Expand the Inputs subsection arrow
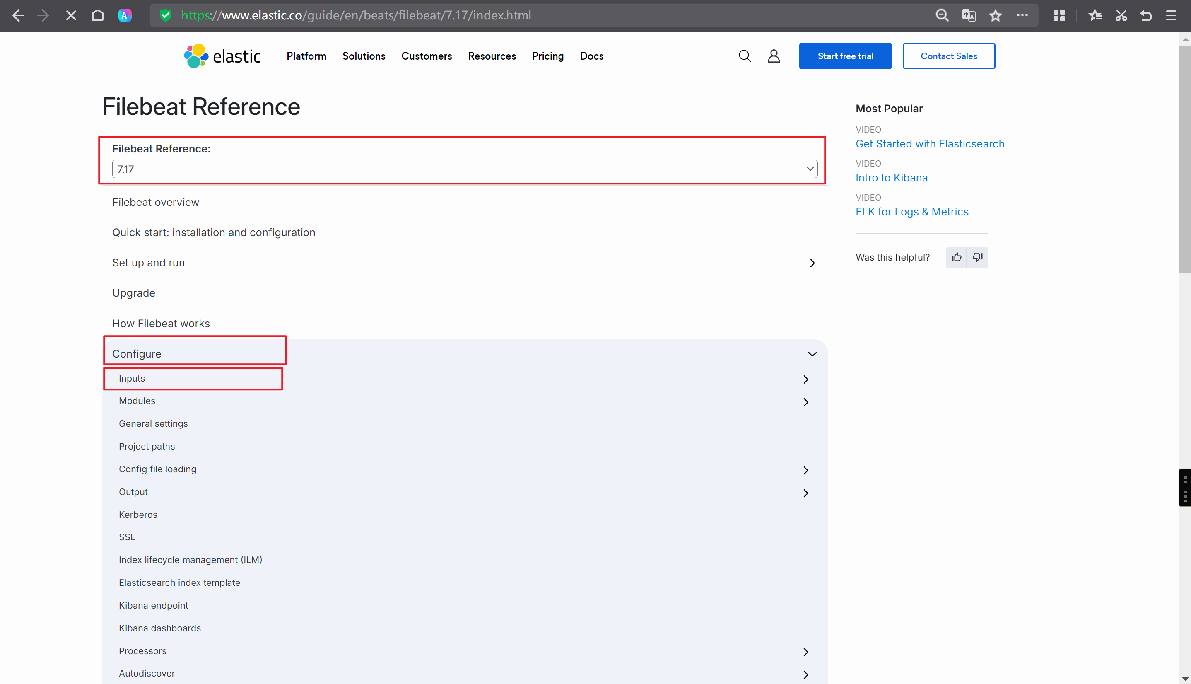This screenshot has width=1191, height=684. pos(805,379)
